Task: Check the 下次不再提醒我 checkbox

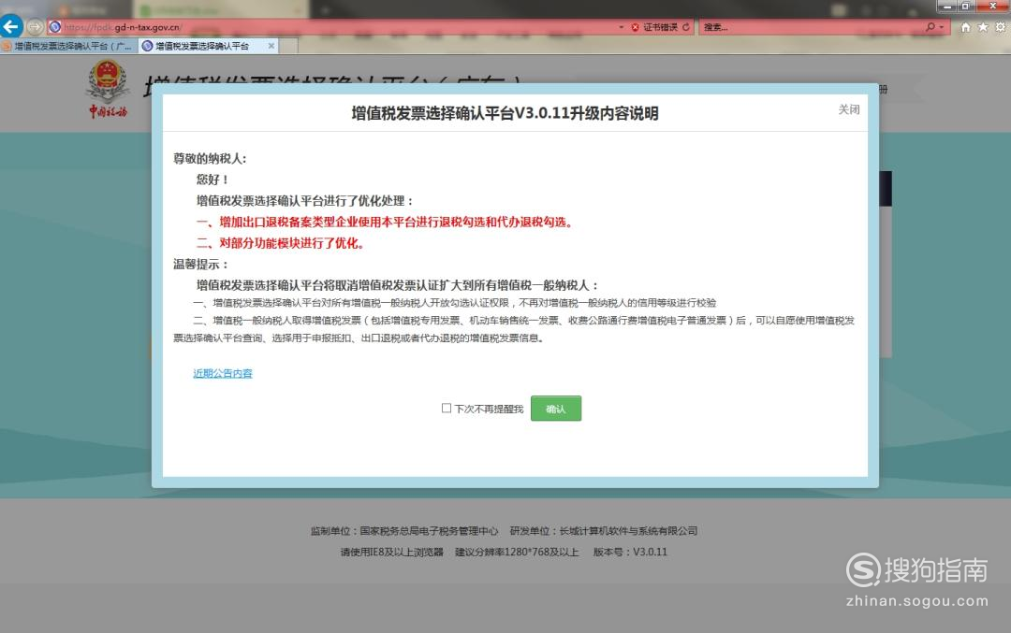Action: pyautogui.click(x=447, y=409)
